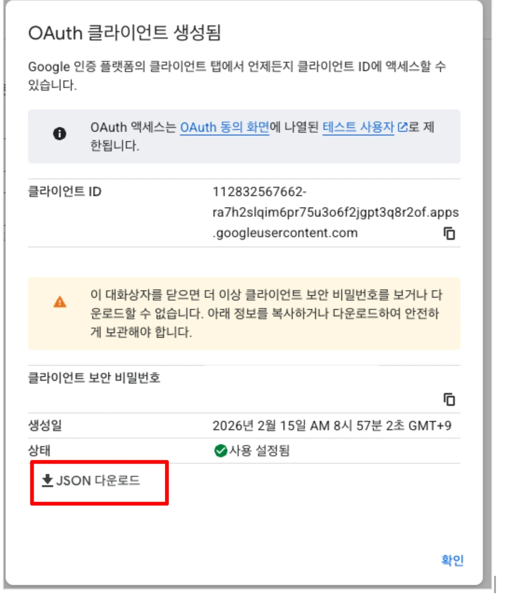Click the 상태 row label

[39, 451]
